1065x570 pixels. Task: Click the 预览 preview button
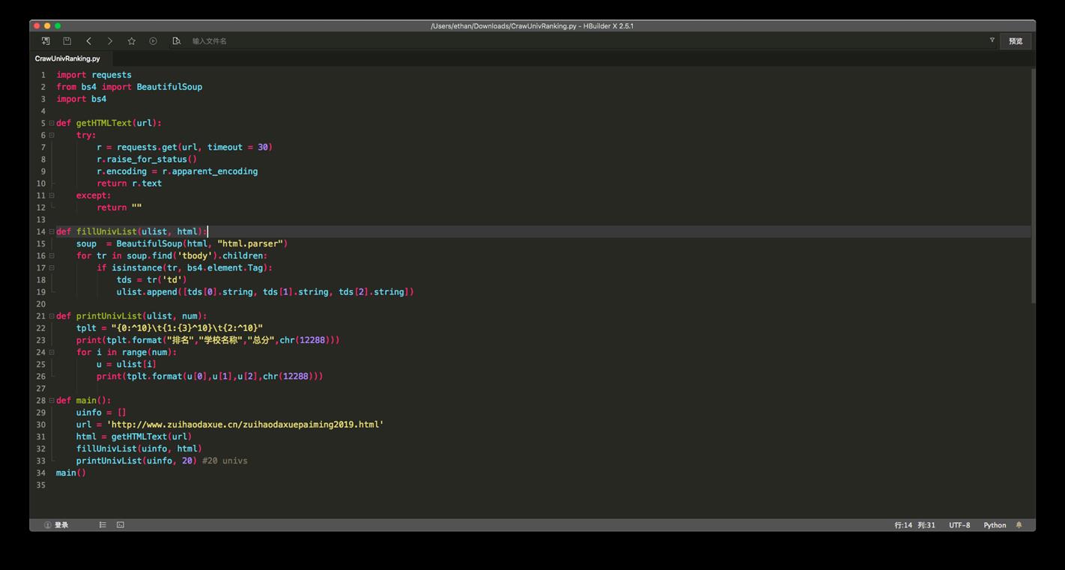(x=1016, y=41)
